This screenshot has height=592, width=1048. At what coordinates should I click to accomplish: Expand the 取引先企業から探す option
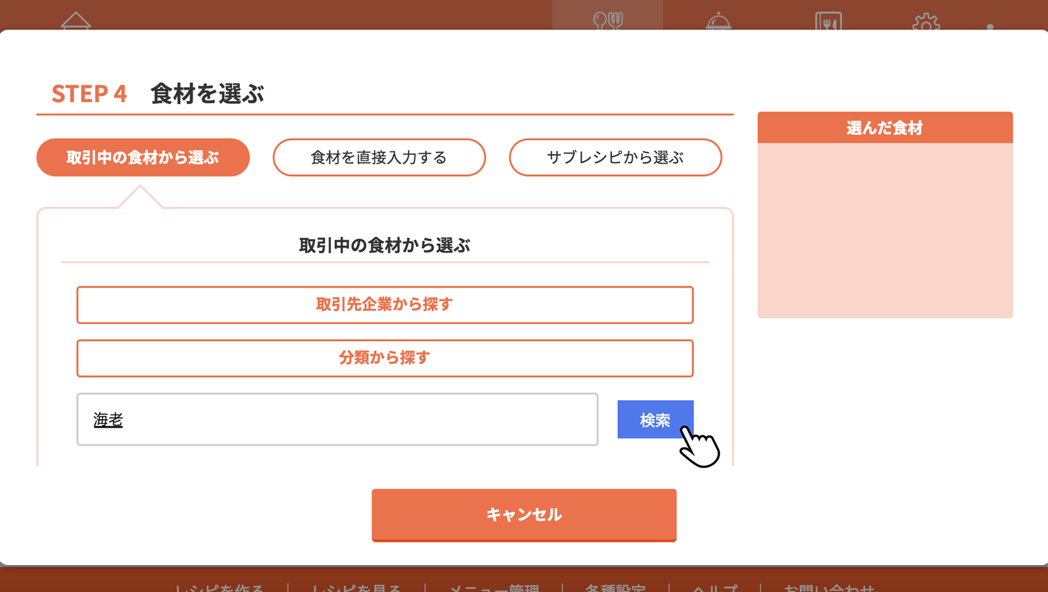(x=384, y=305)
